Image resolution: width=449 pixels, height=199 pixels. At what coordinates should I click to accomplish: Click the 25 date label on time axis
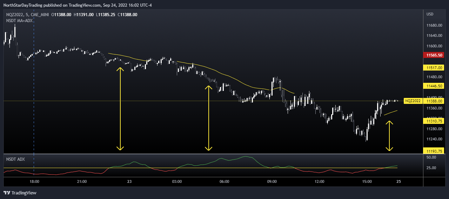click(398, 181)
